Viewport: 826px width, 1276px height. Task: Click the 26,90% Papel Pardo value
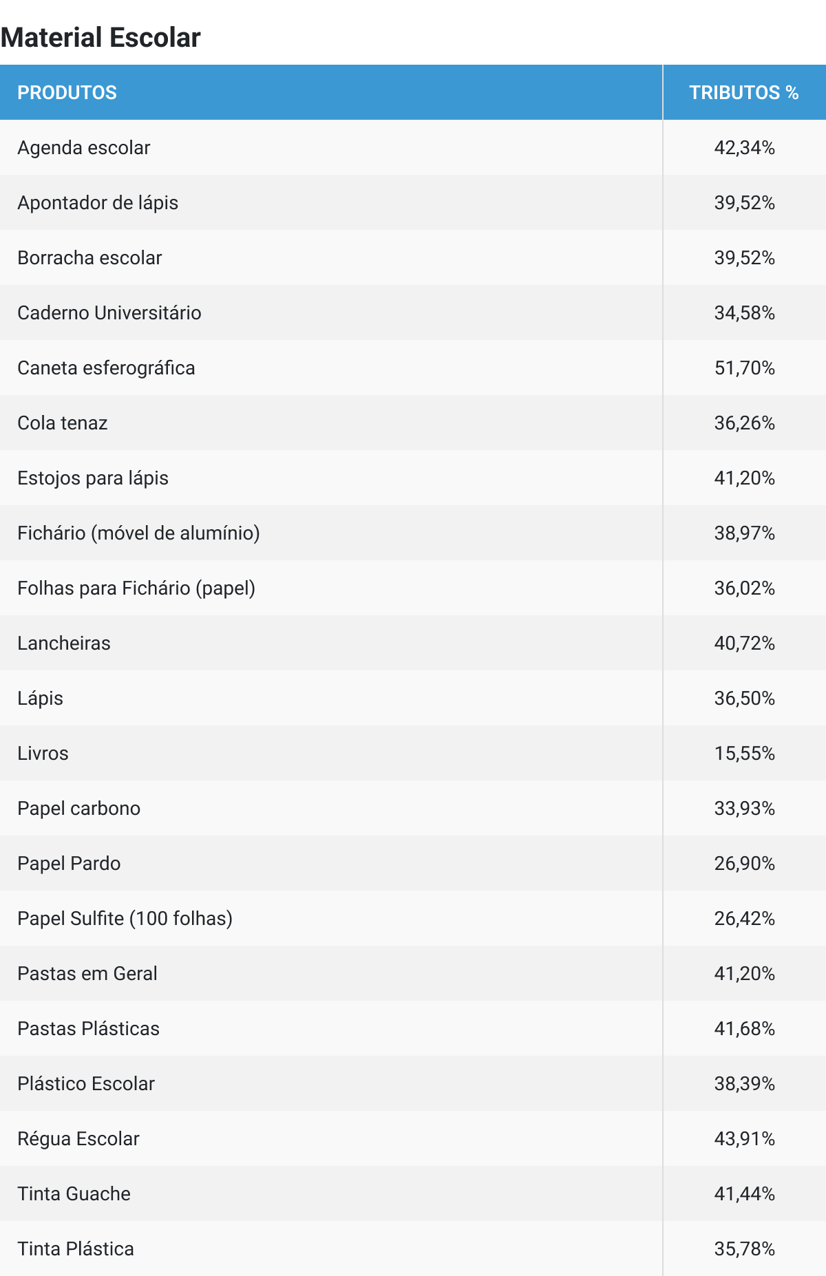pos(744,863)
